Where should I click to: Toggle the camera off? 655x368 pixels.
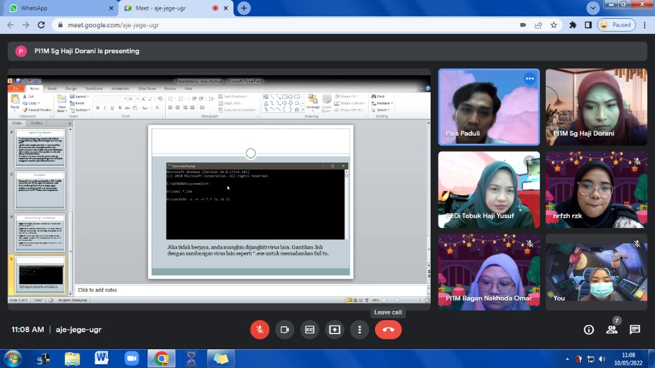pyautogui.click(x=284, y=330)
